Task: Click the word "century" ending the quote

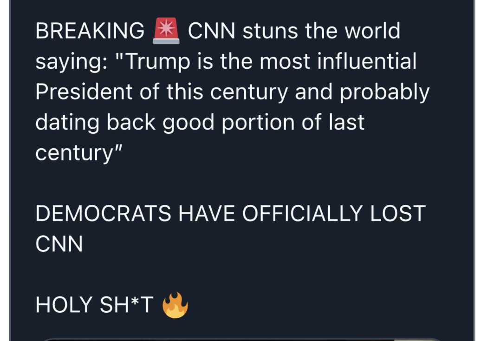Action: point(74,153)
